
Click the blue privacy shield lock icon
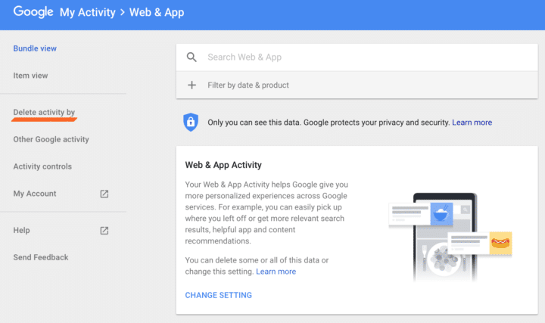pyautogui.click(x=191, y=123)
